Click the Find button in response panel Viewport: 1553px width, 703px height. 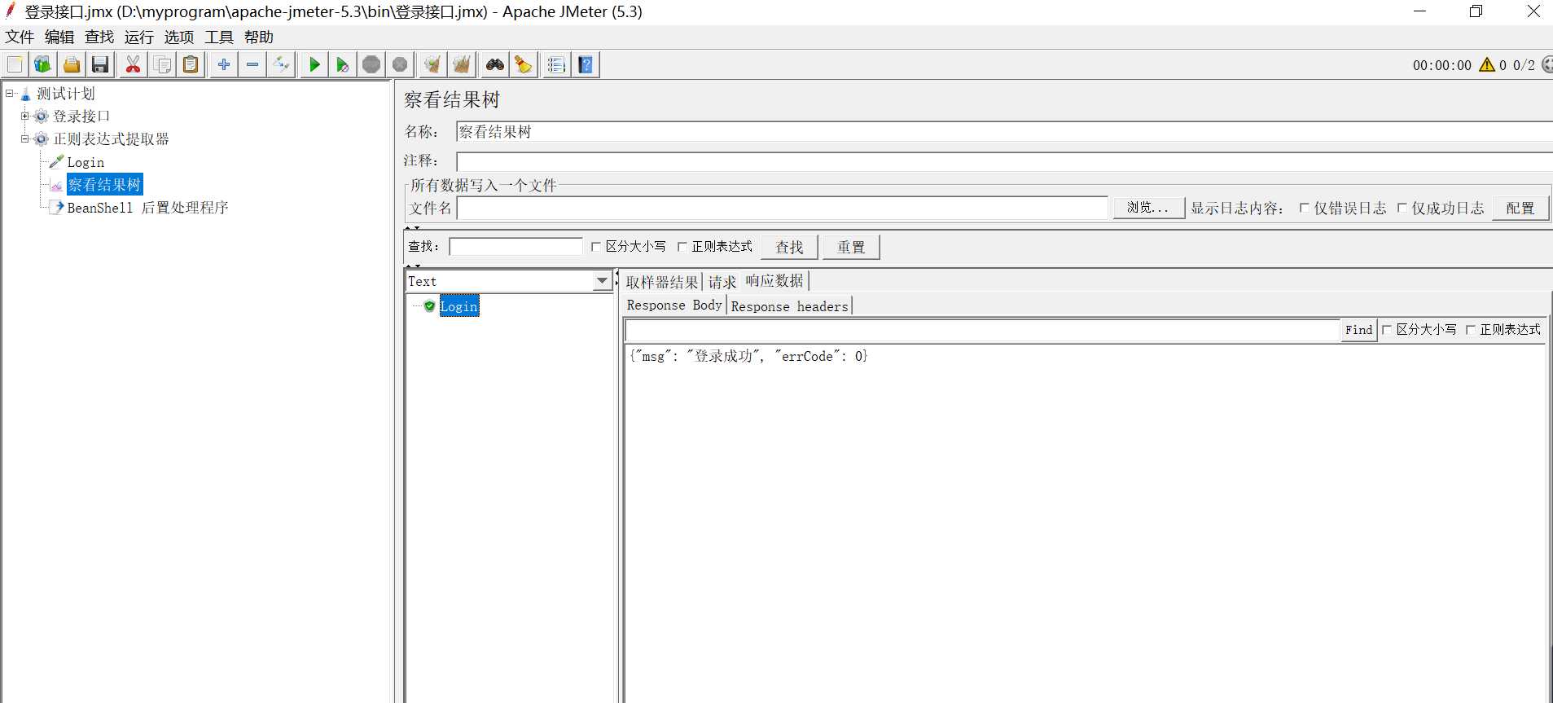coord(1358,330)
